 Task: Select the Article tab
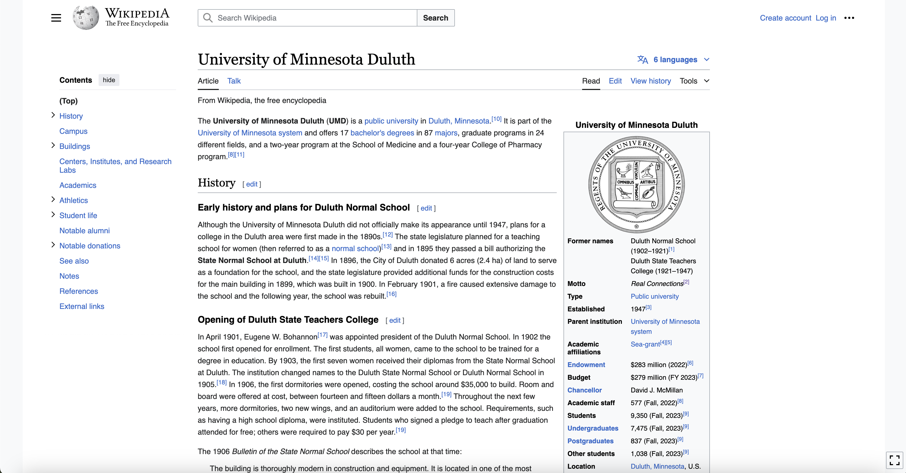tap(208, 81)
